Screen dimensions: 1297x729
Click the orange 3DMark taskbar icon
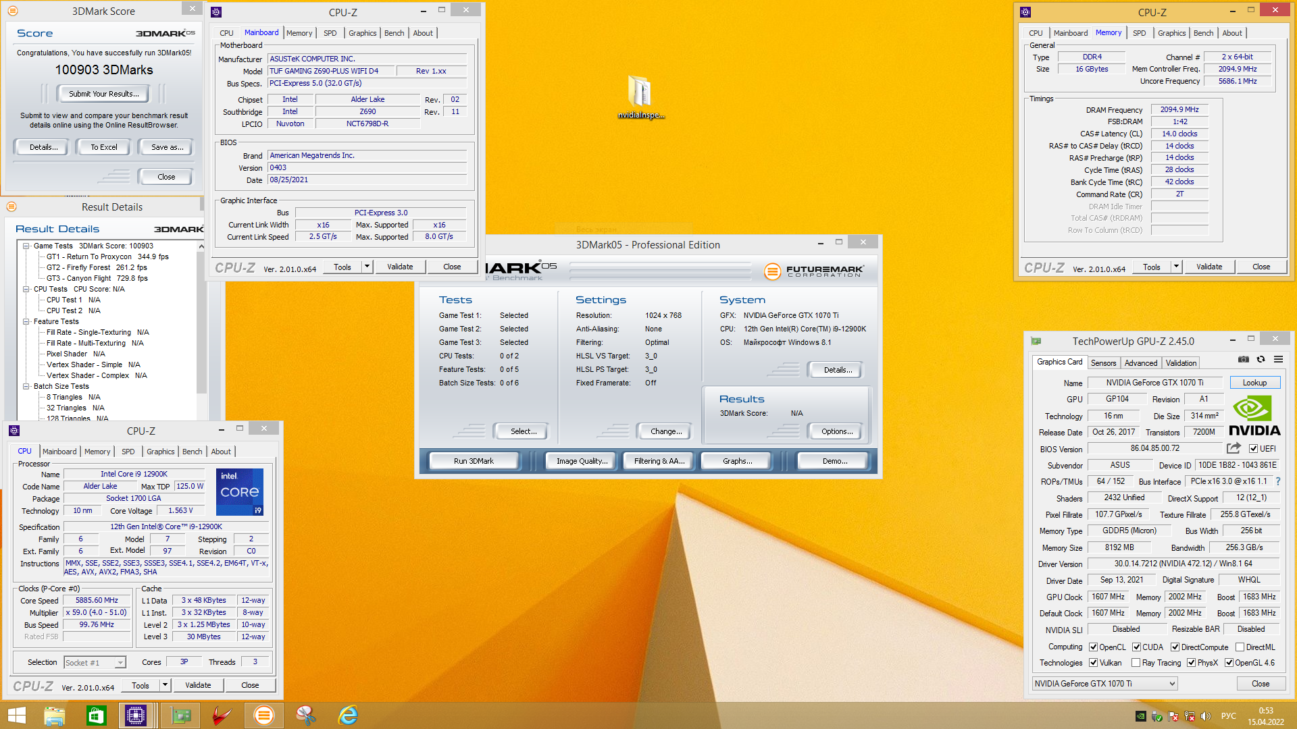[263, 715]
